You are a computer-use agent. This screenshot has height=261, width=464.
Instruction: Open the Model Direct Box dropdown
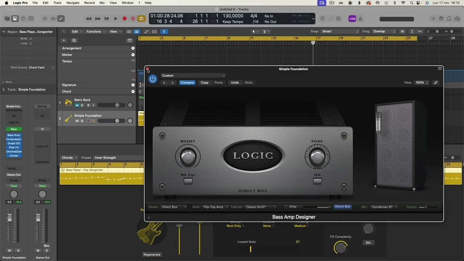pyautogui.click(x=173, y=207)
